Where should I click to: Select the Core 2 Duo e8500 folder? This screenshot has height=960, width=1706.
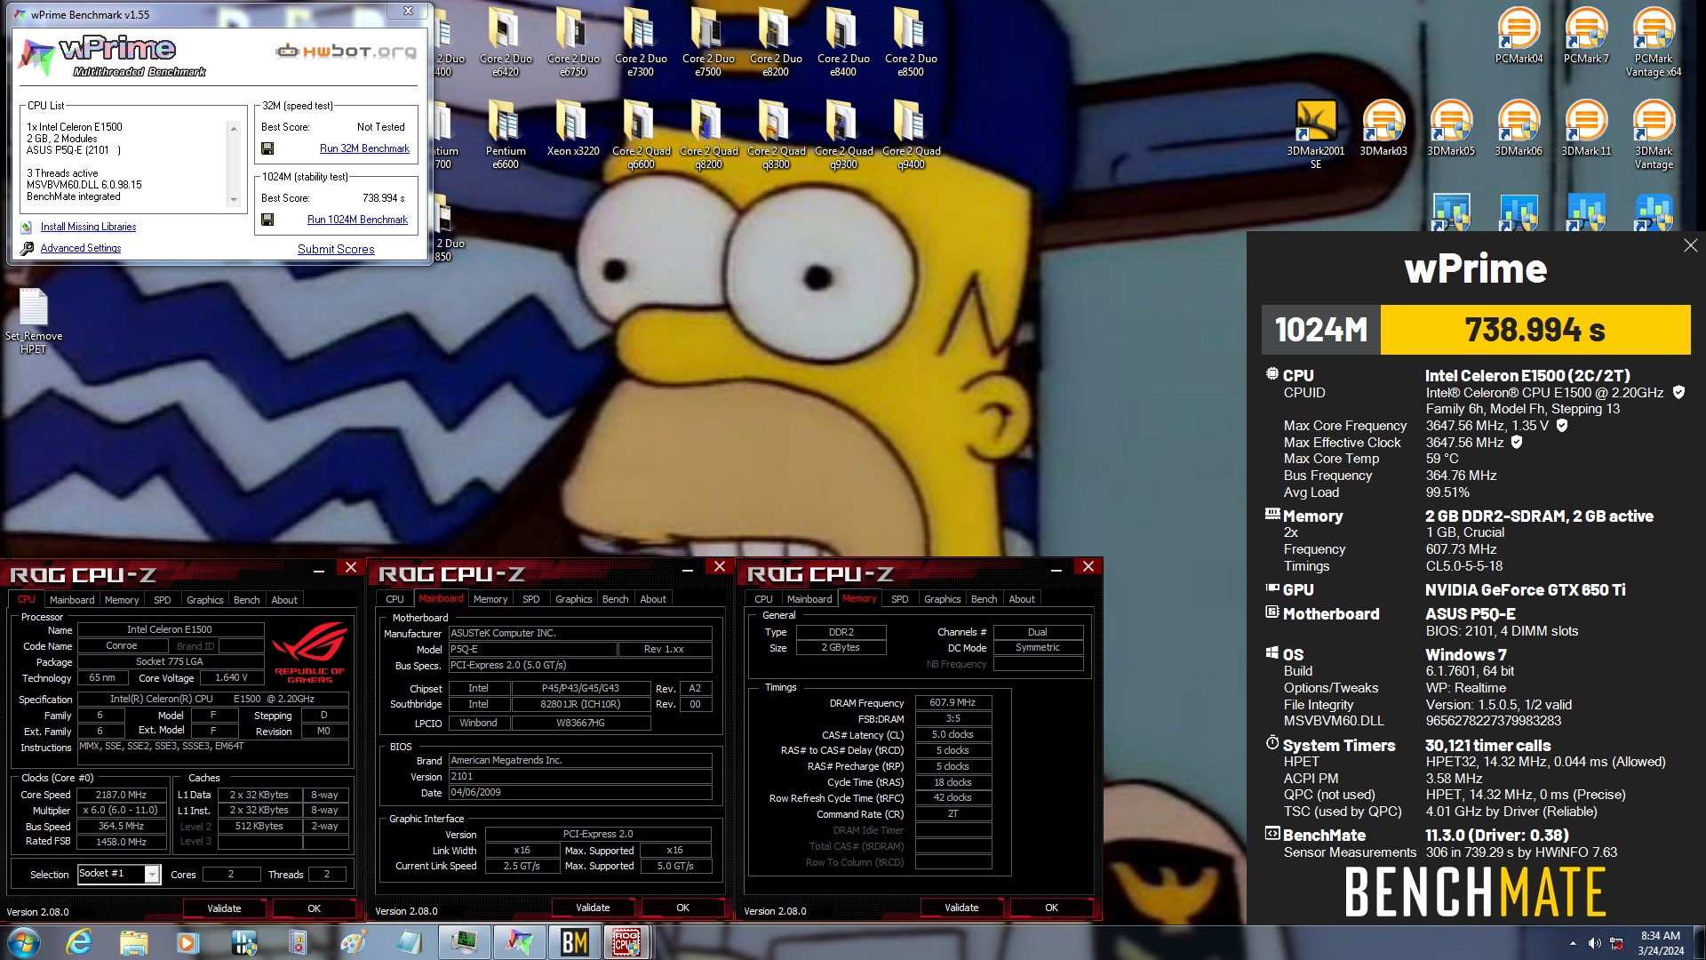[x=911, y=42]
